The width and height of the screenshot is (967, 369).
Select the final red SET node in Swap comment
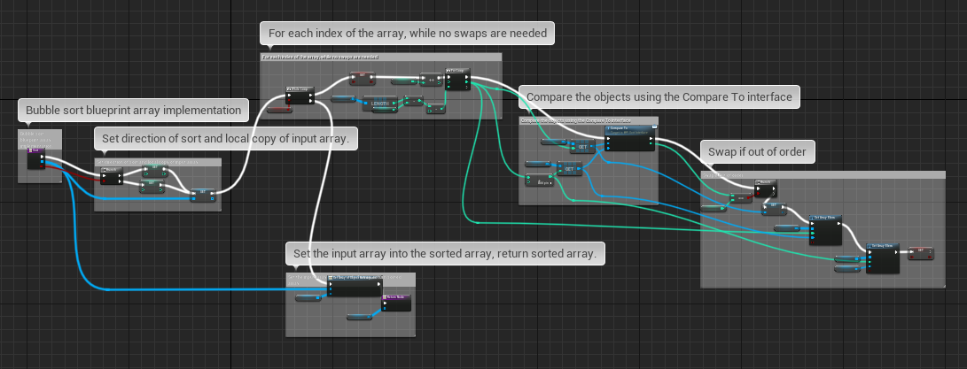point(922,253)
